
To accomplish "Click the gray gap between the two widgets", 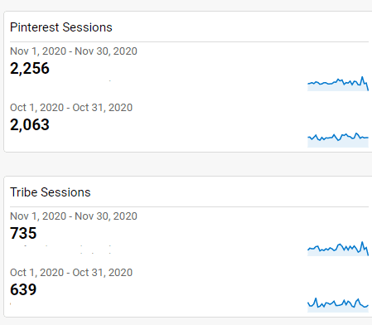I will point(186,164).
